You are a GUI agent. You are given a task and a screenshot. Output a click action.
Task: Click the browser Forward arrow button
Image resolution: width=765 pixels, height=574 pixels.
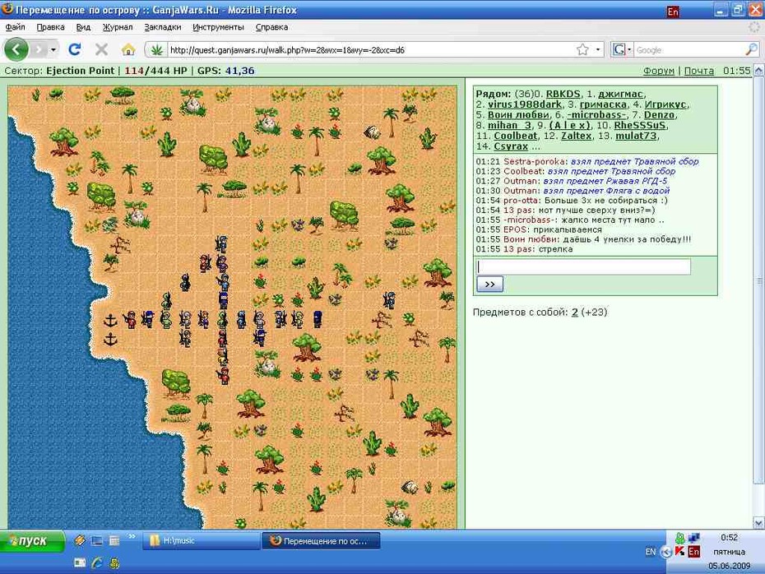point(39,49)
